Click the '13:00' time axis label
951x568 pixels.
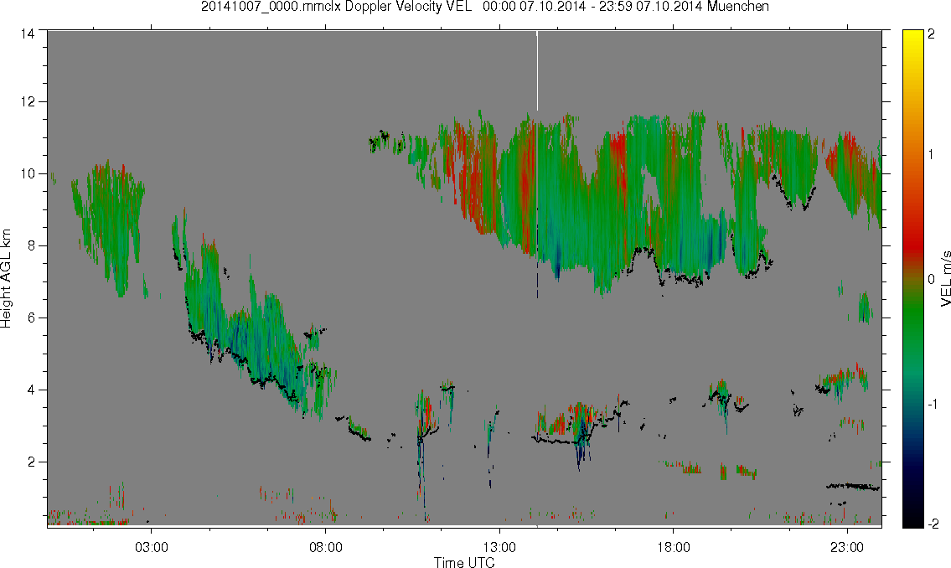tap(499, 547)
